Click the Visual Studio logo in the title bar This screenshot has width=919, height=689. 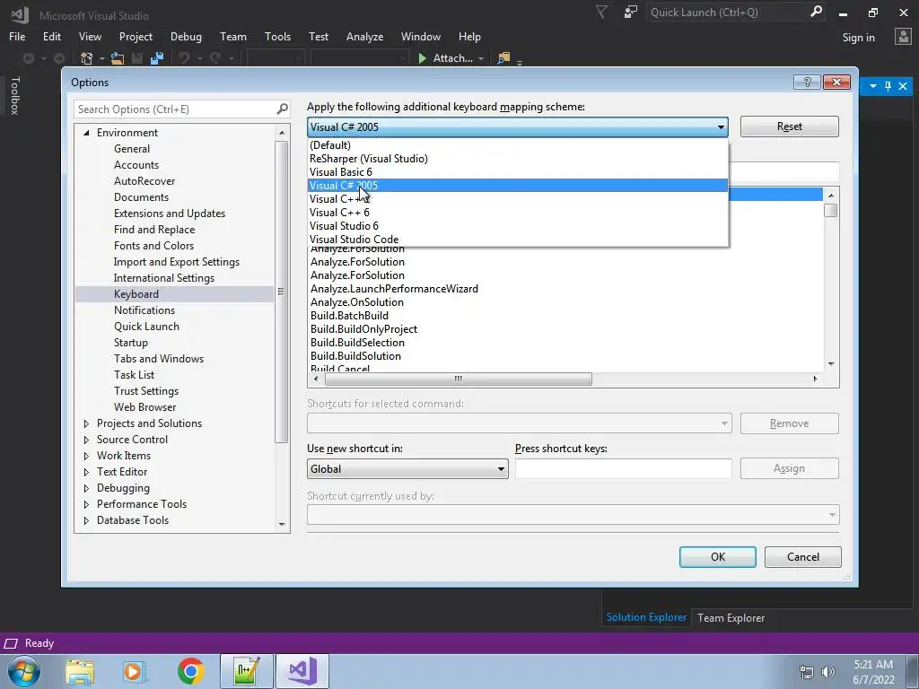tap(20, 14)
